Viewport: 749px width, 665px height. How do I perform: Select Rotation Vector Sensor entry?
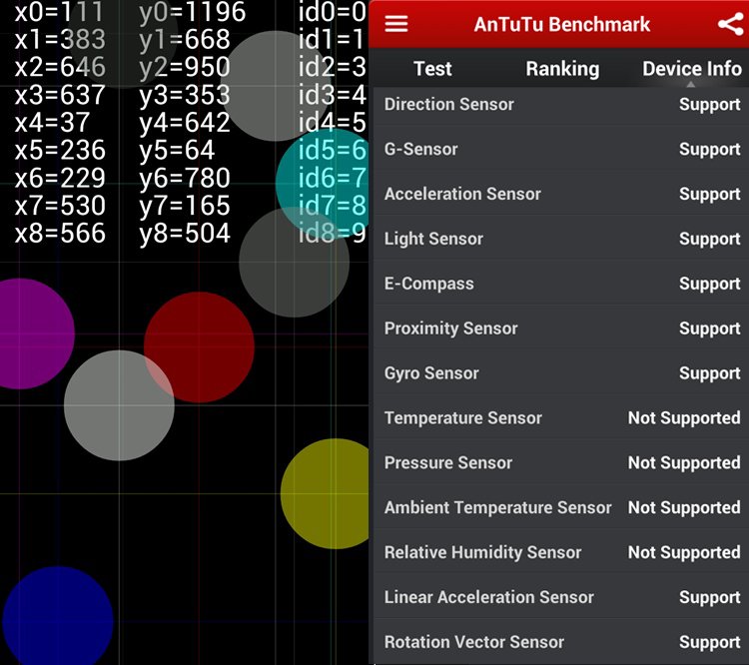[561, 642]
